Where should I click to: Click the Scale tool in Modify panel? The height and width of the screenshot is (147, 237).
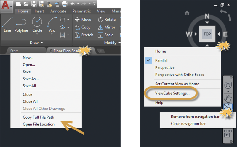click(105, 35)
